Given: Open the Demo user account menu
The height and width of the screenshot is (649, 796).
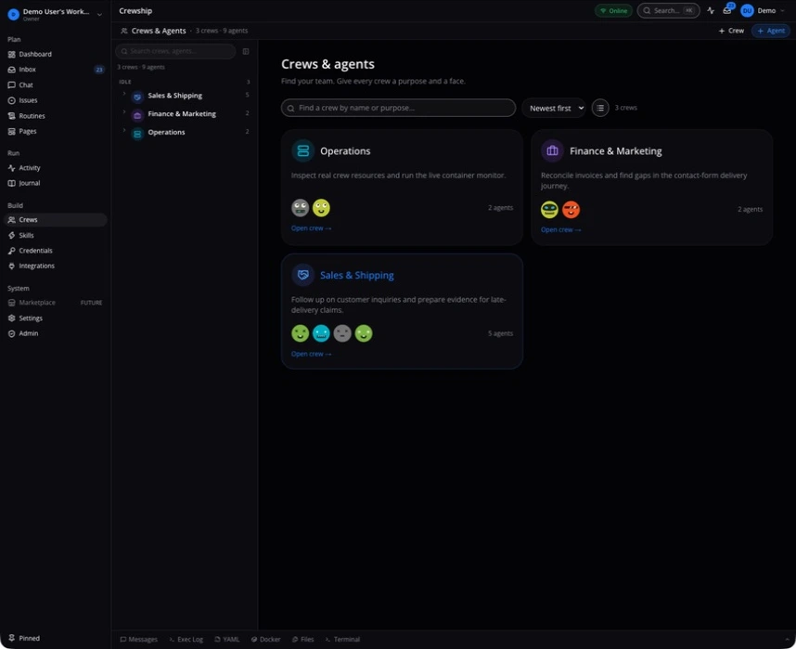Looking at the screenshot, I should pos(763,10).
